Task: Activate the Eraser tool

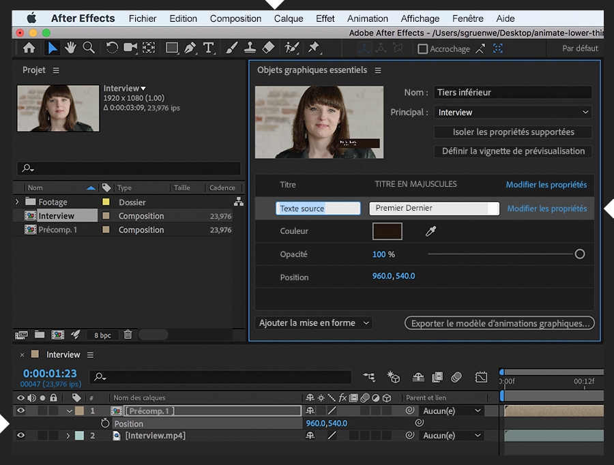Action: (268, 48)
